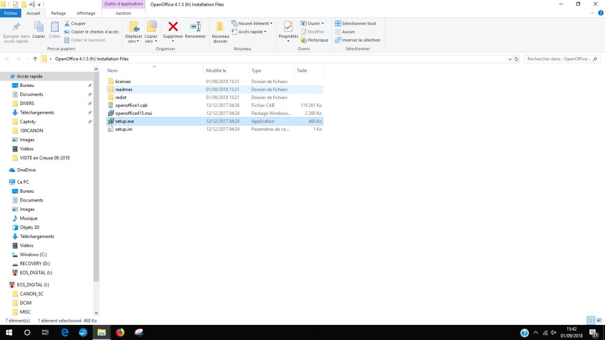Image resolution: width=605 pixels, height=340 pixels.
Task: Open the Historique of the file
Action: tap(314, 40)
